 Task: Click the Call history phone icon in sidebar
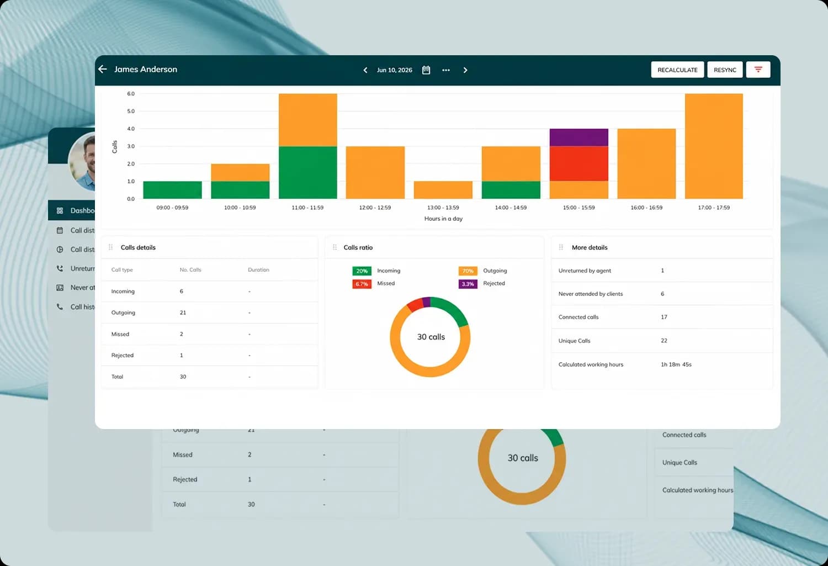pyautogui.click(x=60, y=306)
